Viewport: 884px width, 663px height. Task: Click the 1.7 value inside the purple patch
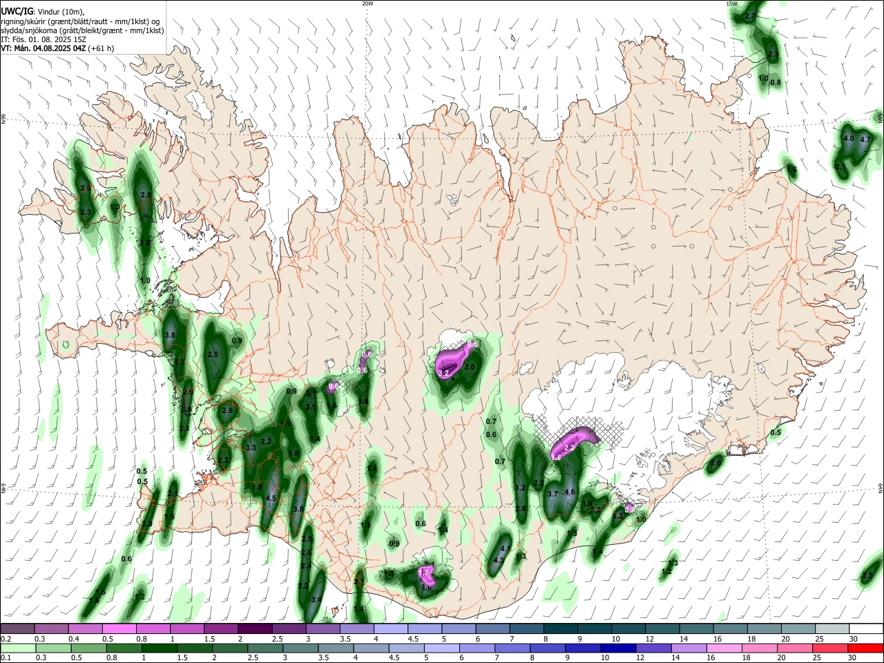point(425,573)
